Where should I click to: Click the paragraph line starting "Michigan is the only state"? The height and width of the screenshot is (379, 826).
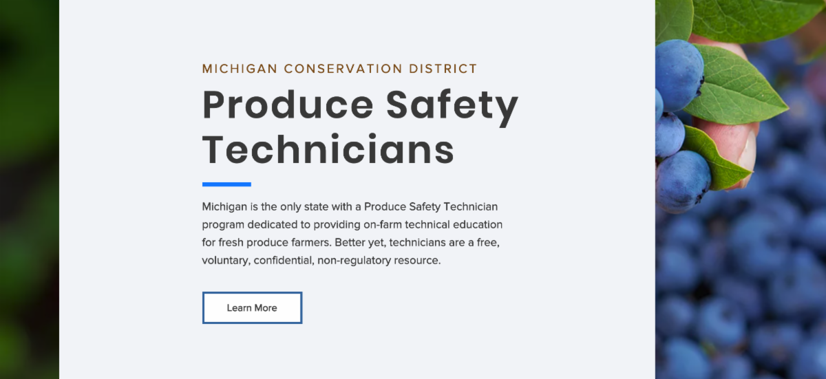(x=350, y=206)
